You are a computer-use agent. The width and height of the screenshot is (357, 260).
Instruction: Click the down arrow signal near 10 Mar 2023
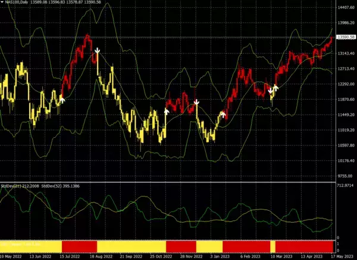[270, 90]
